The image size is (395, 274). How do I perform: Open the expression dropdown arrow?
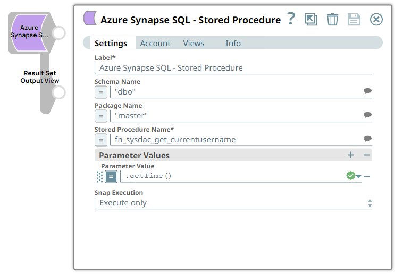[x=359, y=177]
